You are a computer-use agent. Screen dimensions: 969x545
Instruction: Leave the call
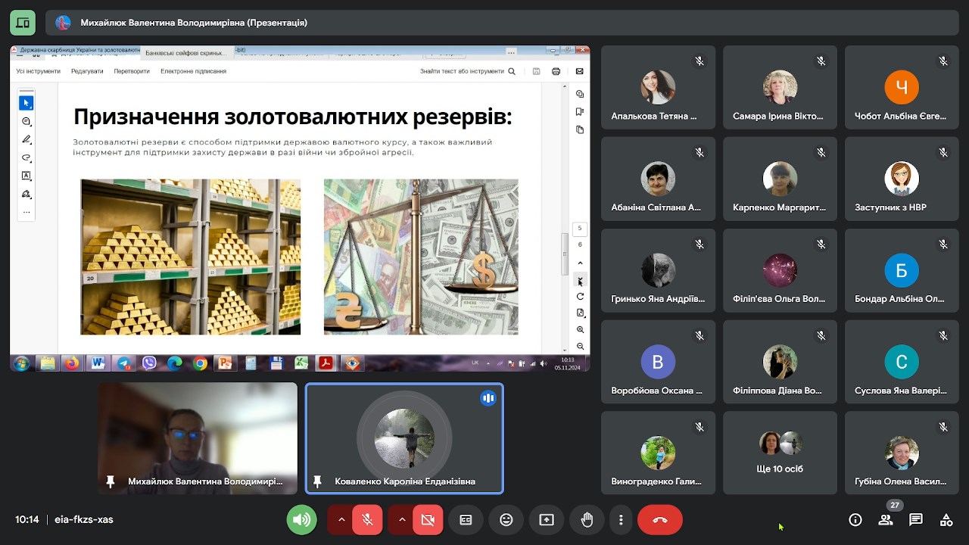(x=660, y=520)
